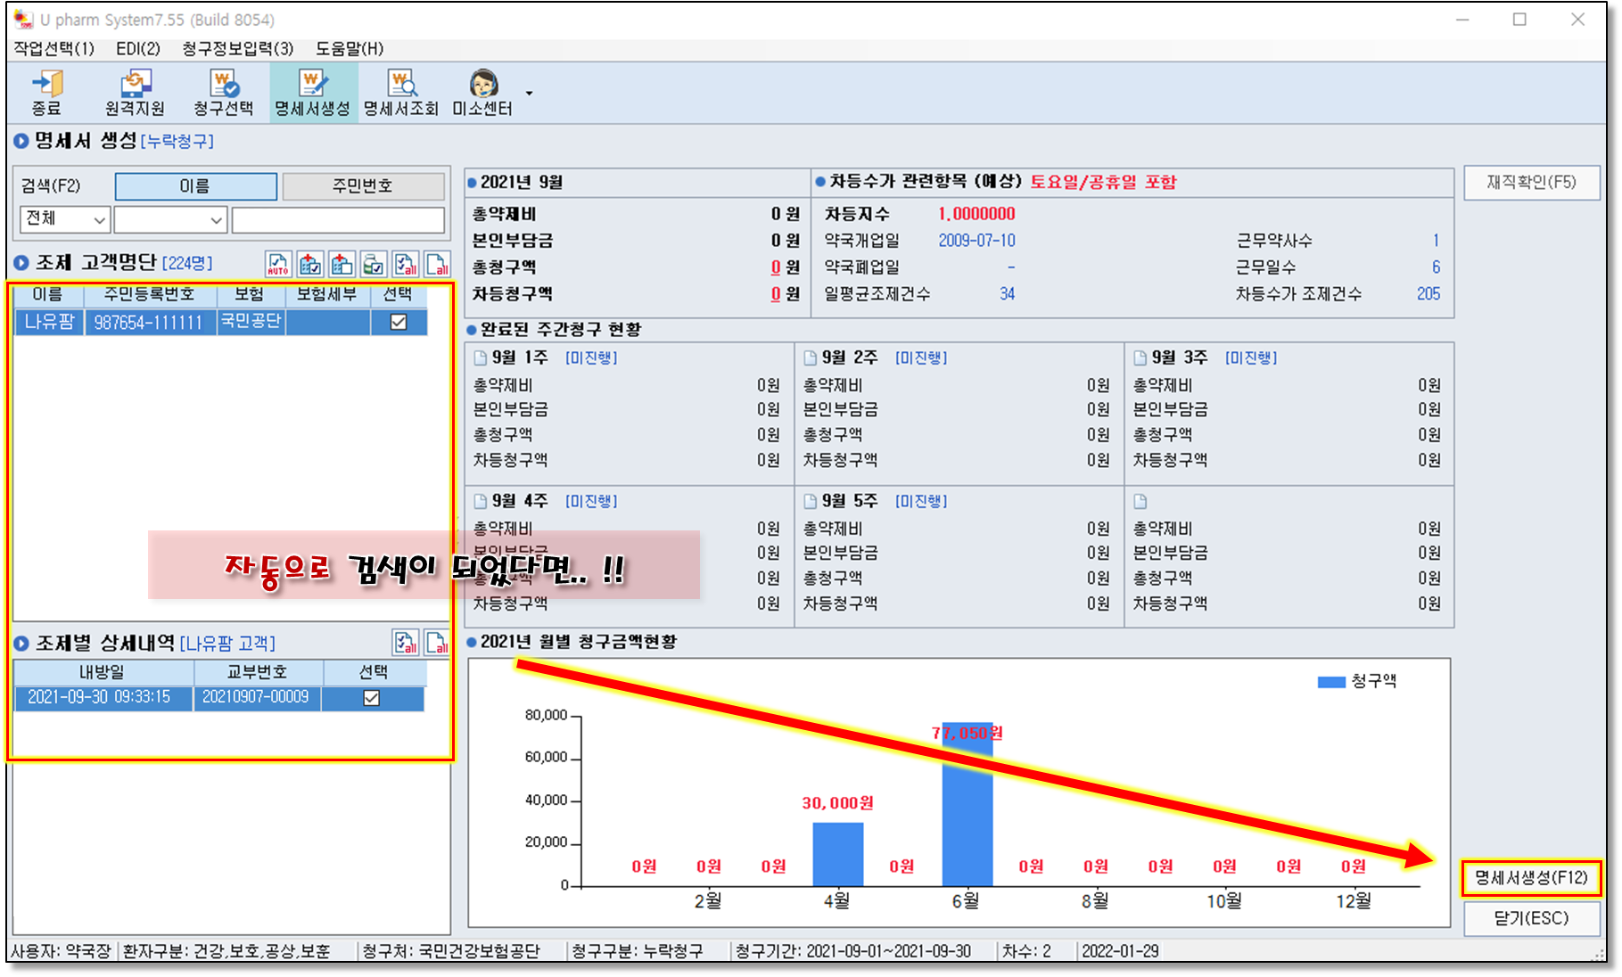Select the 청구선택 toolbar icon
The height and width of the screenshot is (977, 1622).
coord(224,93)
